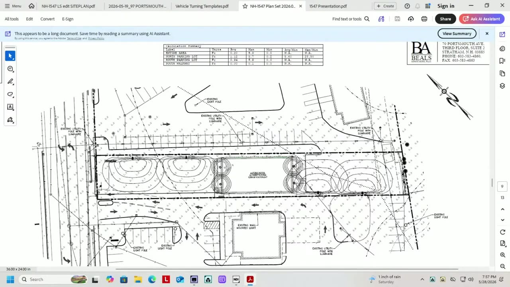Open the Terms of Use link
Viewport: 510px width, 287px height.
(74, 38)
